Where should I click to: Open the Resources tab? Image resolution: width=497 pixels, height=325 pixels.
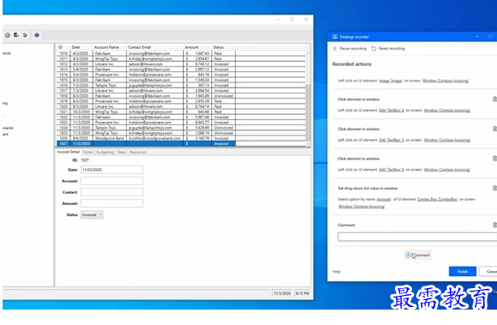click(138, 152)
